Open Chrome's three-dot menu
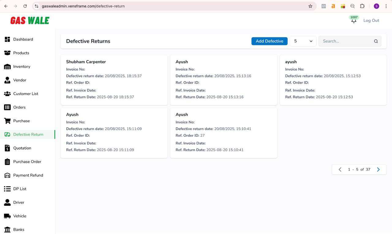392x234 pixels. [x=386, y=6]
